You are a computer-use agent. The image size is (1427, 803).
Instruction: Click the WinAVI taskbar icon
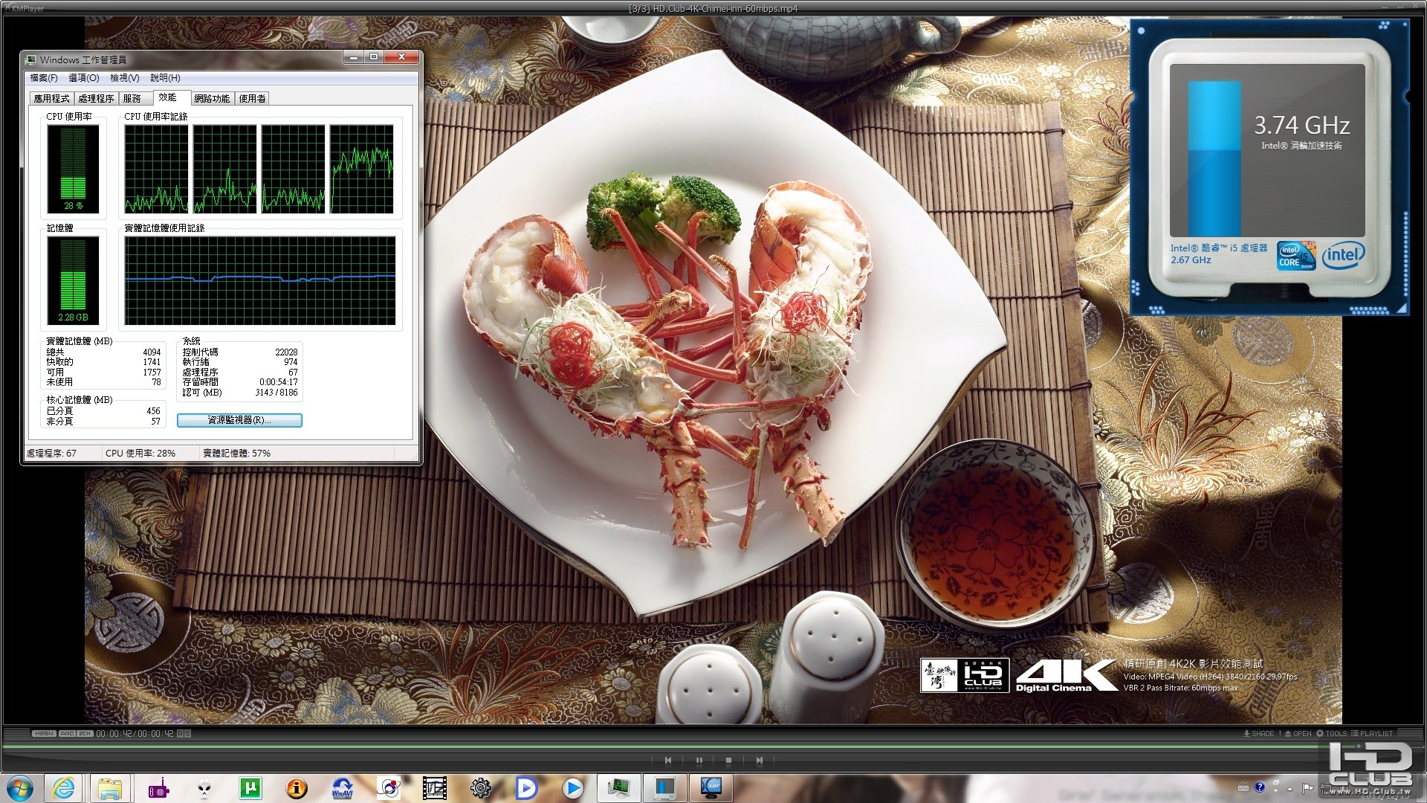[x=342, y=788]
